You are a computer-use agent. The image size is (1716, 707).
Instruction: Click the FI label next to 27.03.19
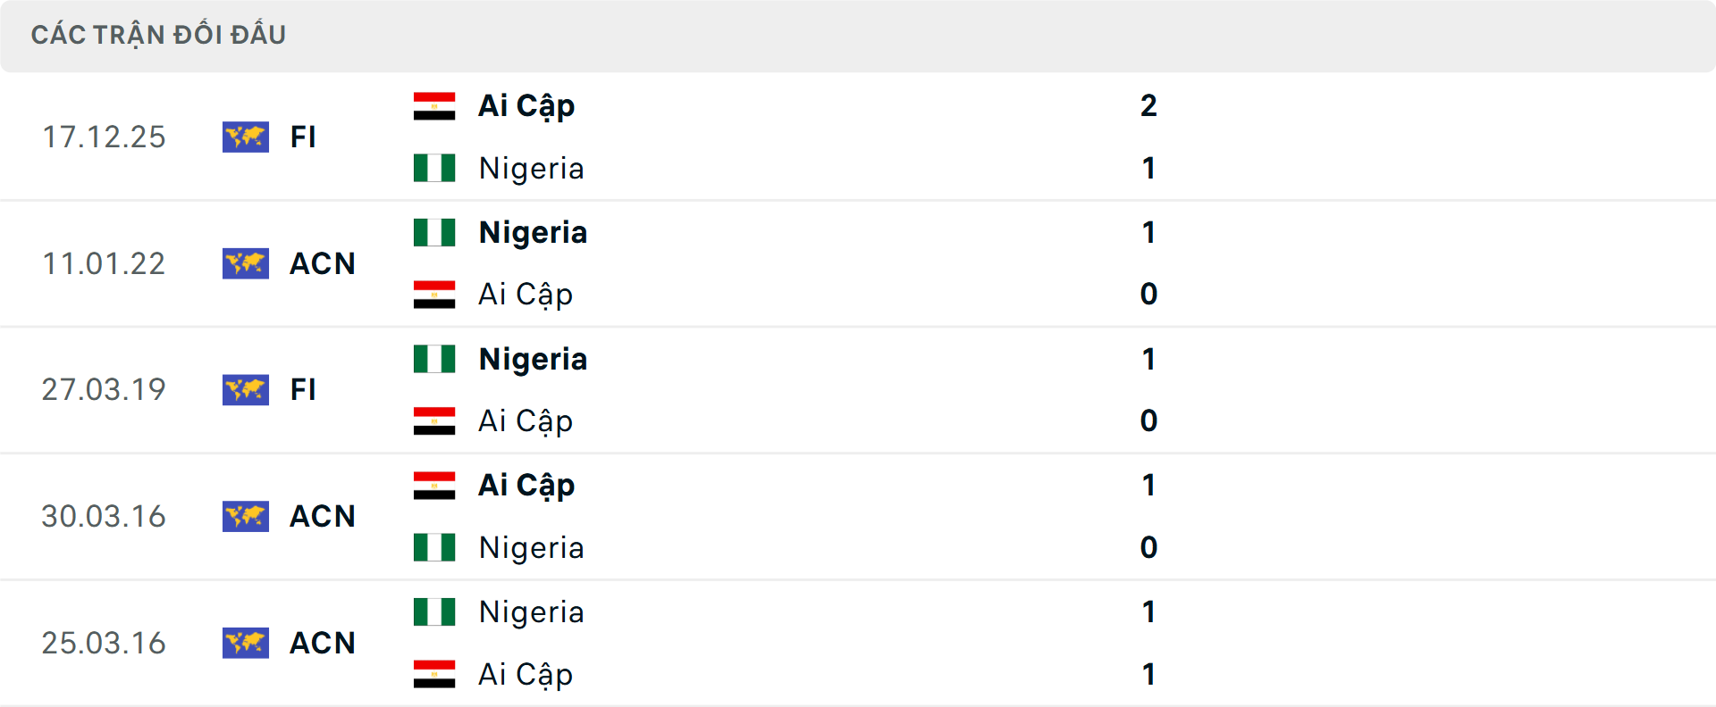[x=303, y=390]
